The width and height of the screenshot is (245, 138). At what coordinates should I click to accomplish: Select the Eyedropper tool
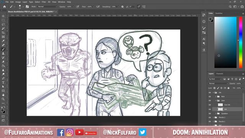tap(3, 41)
